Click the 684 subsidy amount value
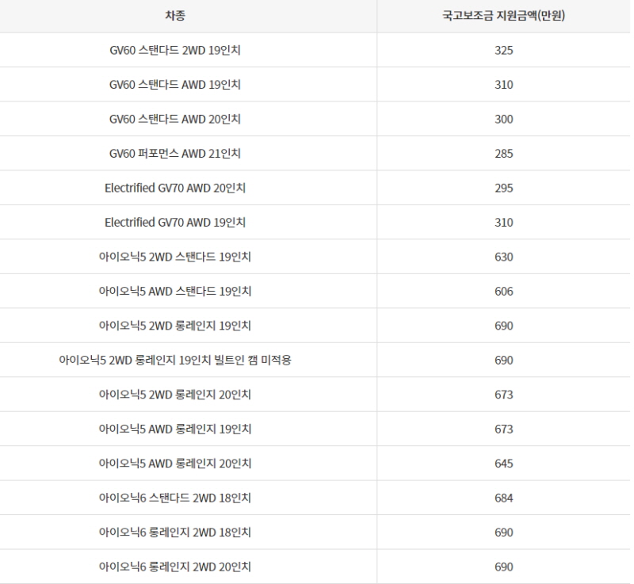 504,498
